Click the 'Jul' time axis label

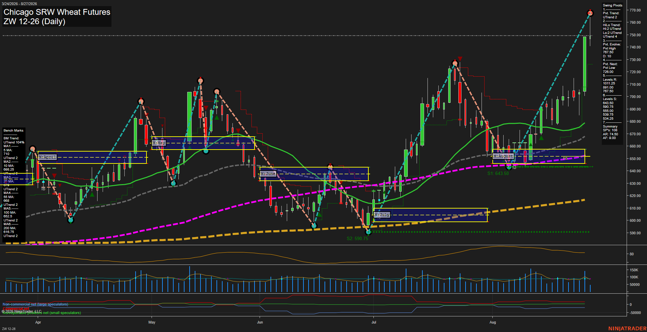point(374,322)
